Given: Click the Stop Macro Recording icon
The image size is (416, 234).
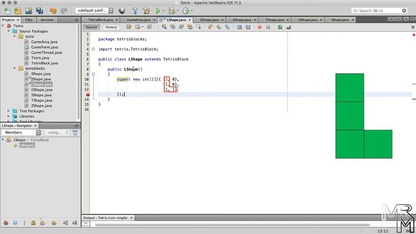Looking at the screenshot, I should tap(268, 27).
